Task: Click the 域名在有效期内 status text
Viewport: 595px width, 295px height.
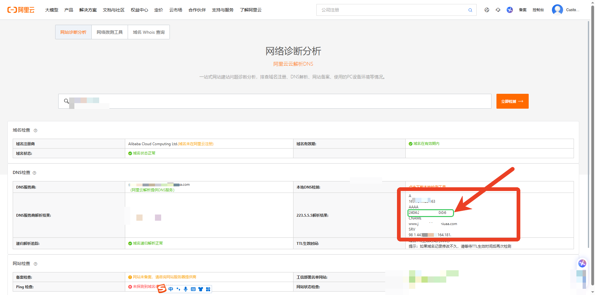Action: pyautogui.click(x=426, y=144)
